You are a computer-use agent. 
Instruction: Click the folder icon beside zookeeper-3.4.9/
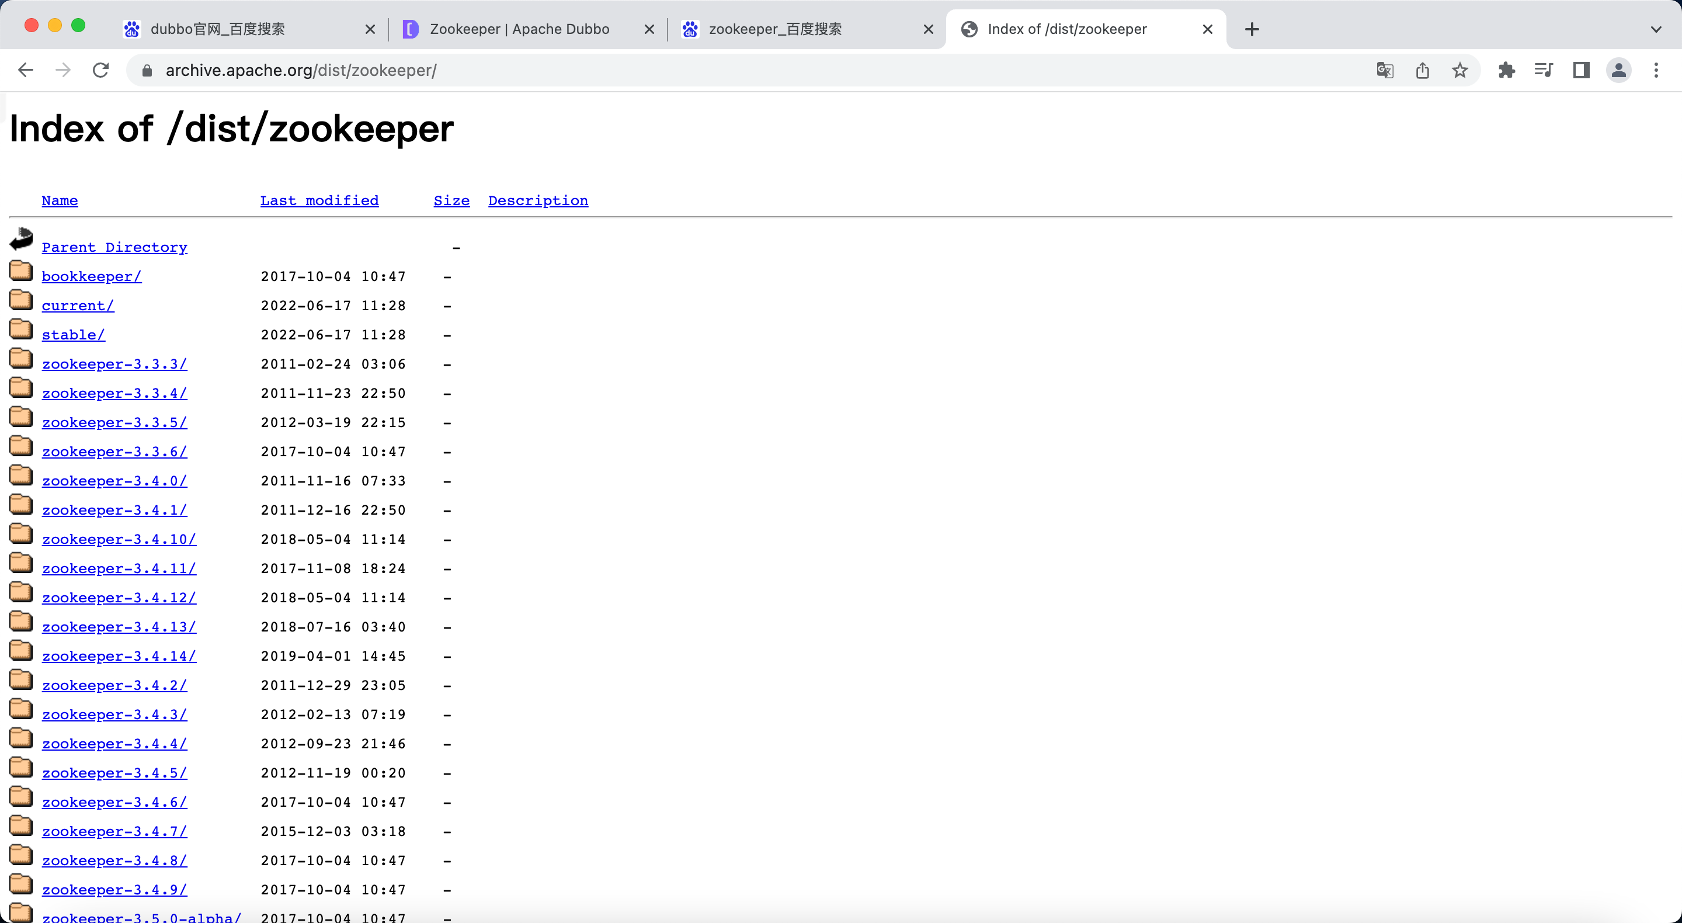tap(21, 884)
